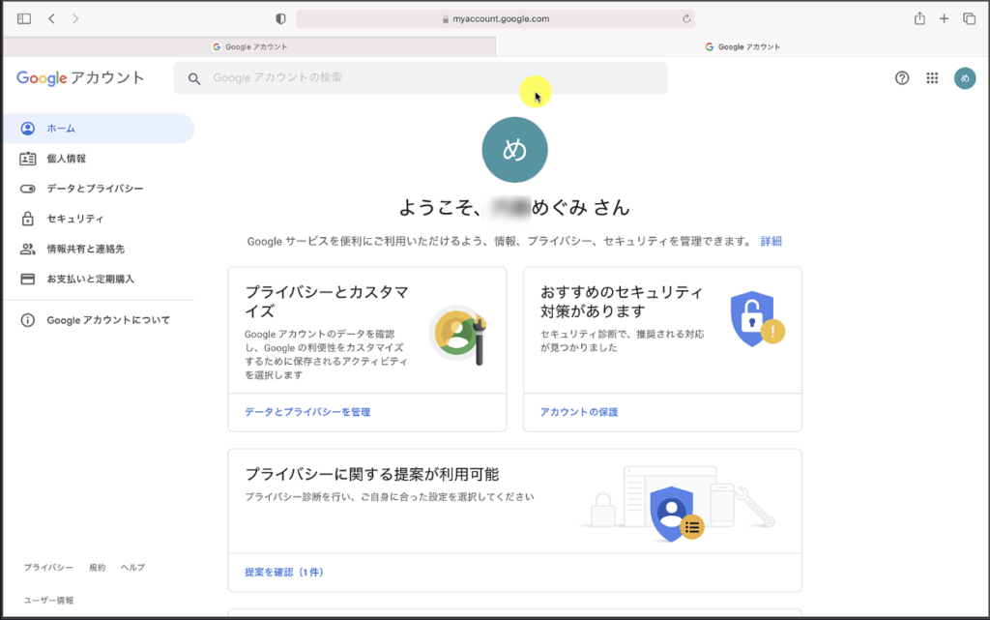Click the ようこそ welcome heading
Image resolution: width=990 pixels, height=620 pixels.
pos(514,207)
